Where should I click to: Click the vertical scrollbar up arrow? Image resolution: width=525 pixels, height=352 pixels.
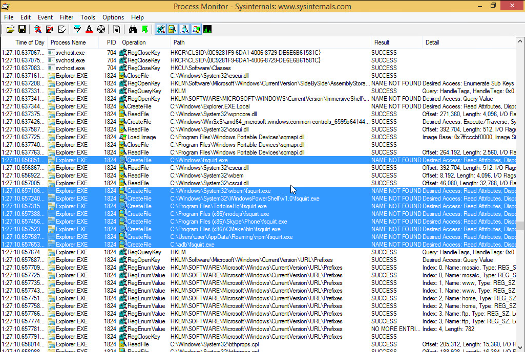[x=520, y=41]
